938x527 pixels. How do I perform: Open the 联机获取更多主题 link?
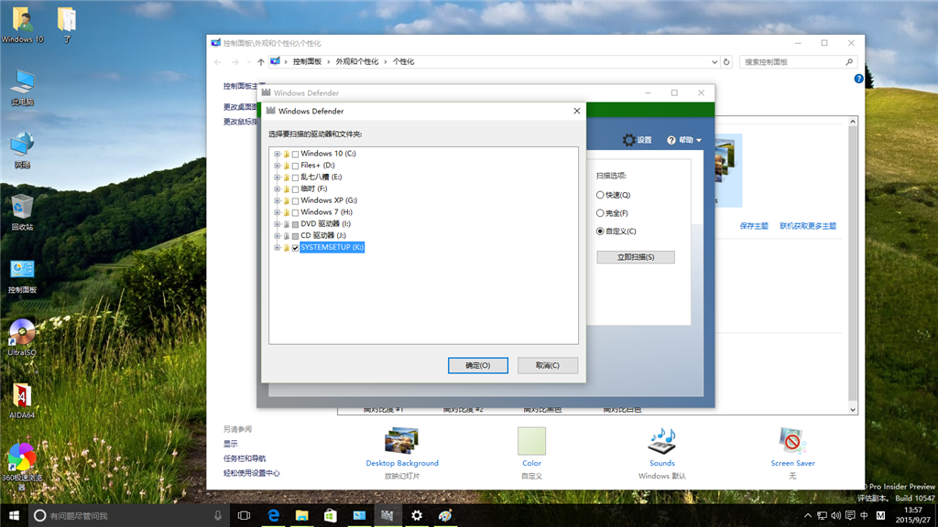click(808, 226)
